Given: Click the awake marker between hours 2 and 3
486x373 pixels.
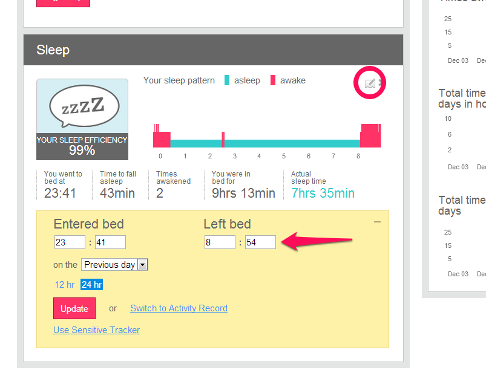Looking at the screenshot, I should coord(223,140).
